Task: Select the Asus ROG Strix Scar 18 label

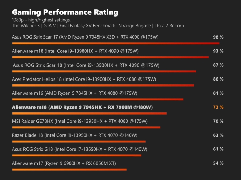Action: (x=86, y=65)
